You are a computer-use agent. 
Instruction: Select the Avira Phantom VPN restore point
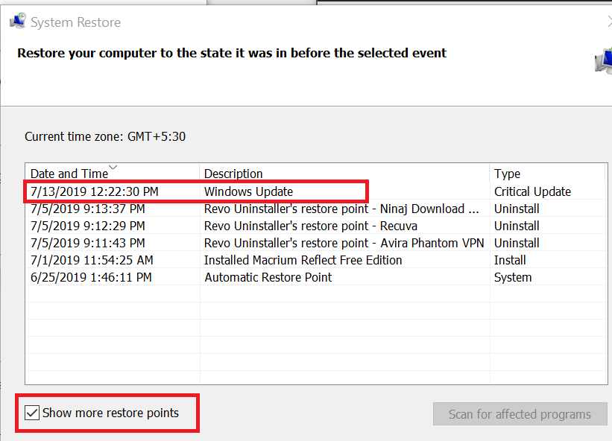click(315, 243)
